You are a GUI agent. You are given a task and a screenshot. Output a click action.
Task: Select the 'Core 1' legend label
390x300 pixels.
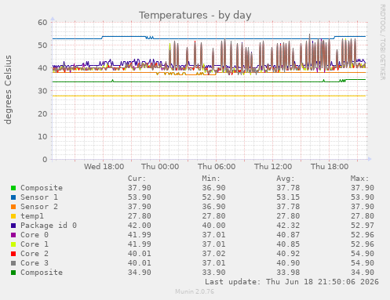coord(35,244)
